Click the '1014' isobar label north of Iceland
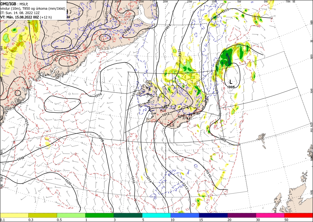Image resolution: width=313 pixels, height=222 pixels. click(168, 27)
